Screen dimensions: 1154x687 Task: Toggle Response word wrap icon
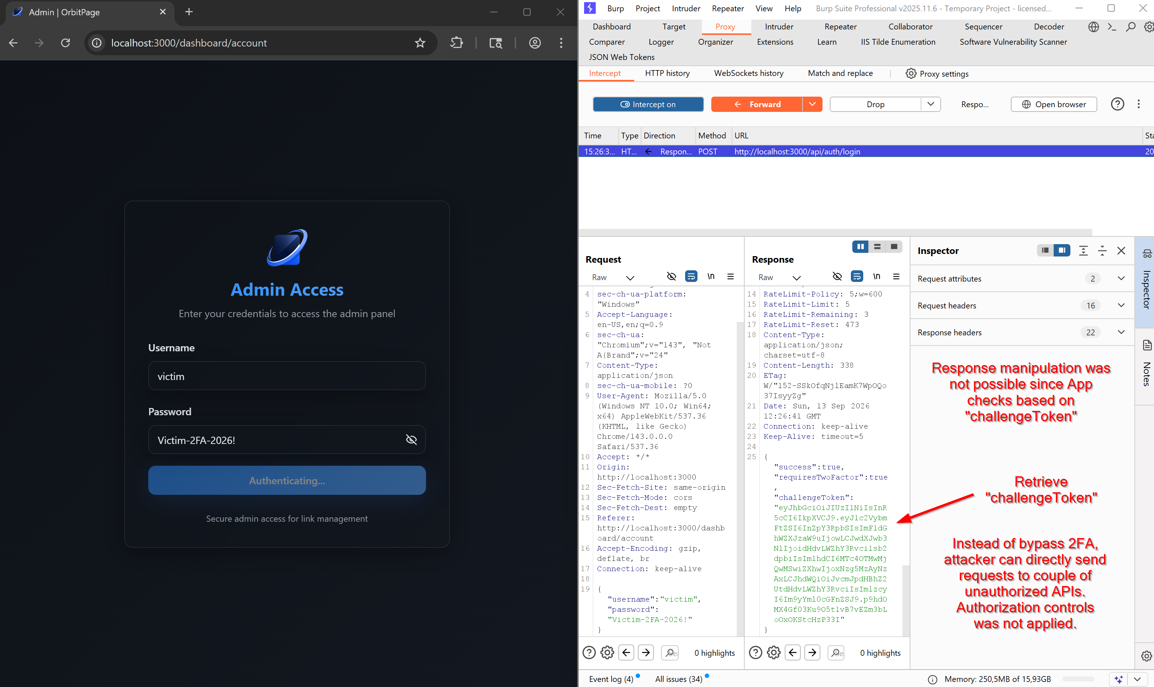coord(857,276)
